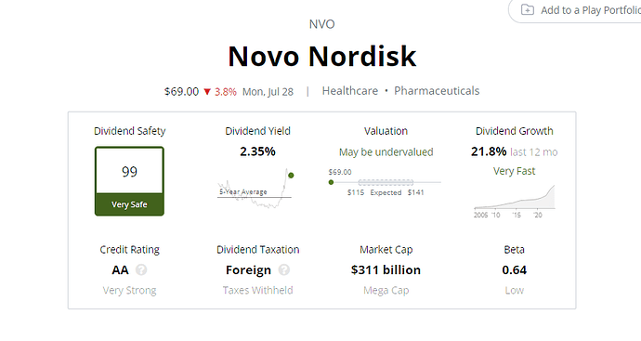Image resolution: width=641 pixels, height=341 pixels.
Task: Click the $311 billion market cap value
Action: coord(386,269)
